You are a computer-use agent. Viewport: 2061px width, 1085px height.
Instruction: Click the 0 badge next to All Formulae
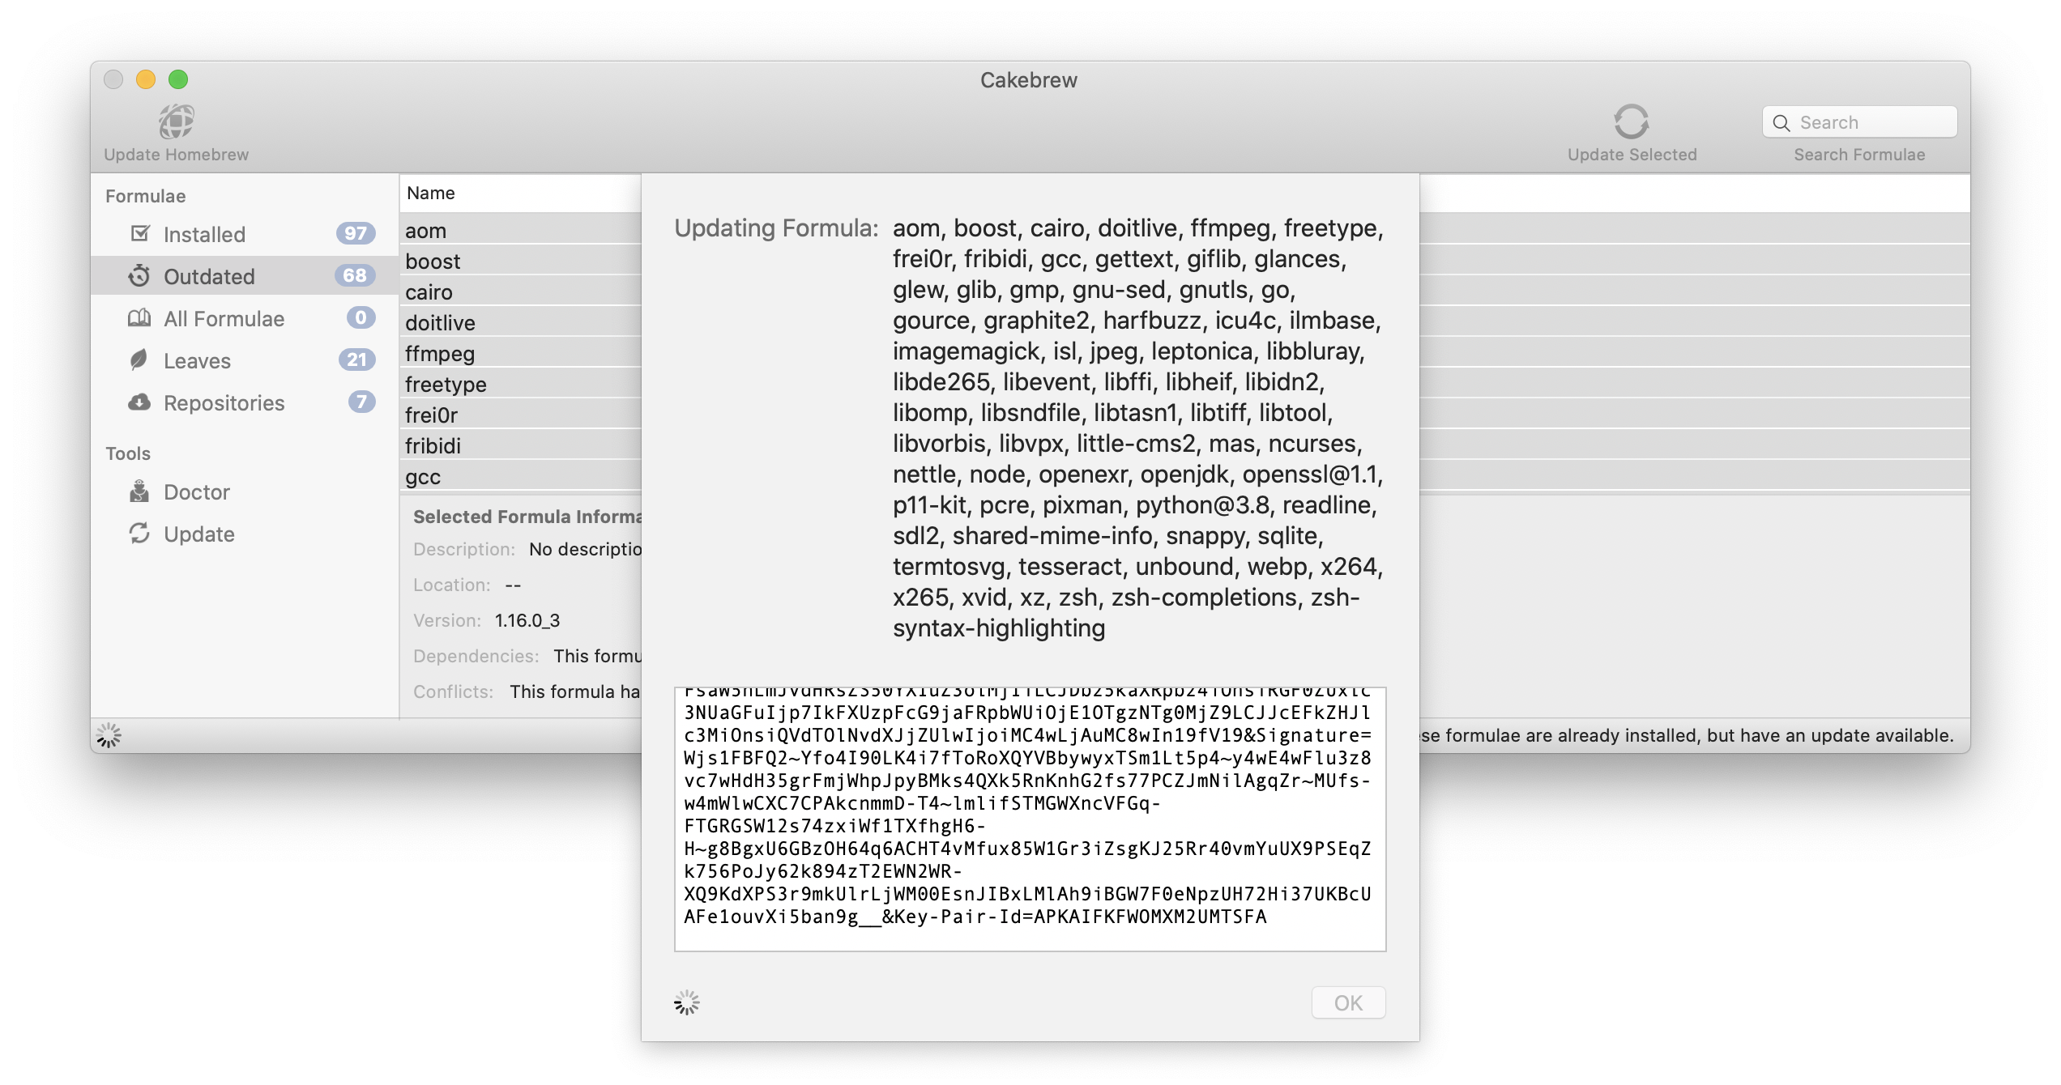coord(361,317)
